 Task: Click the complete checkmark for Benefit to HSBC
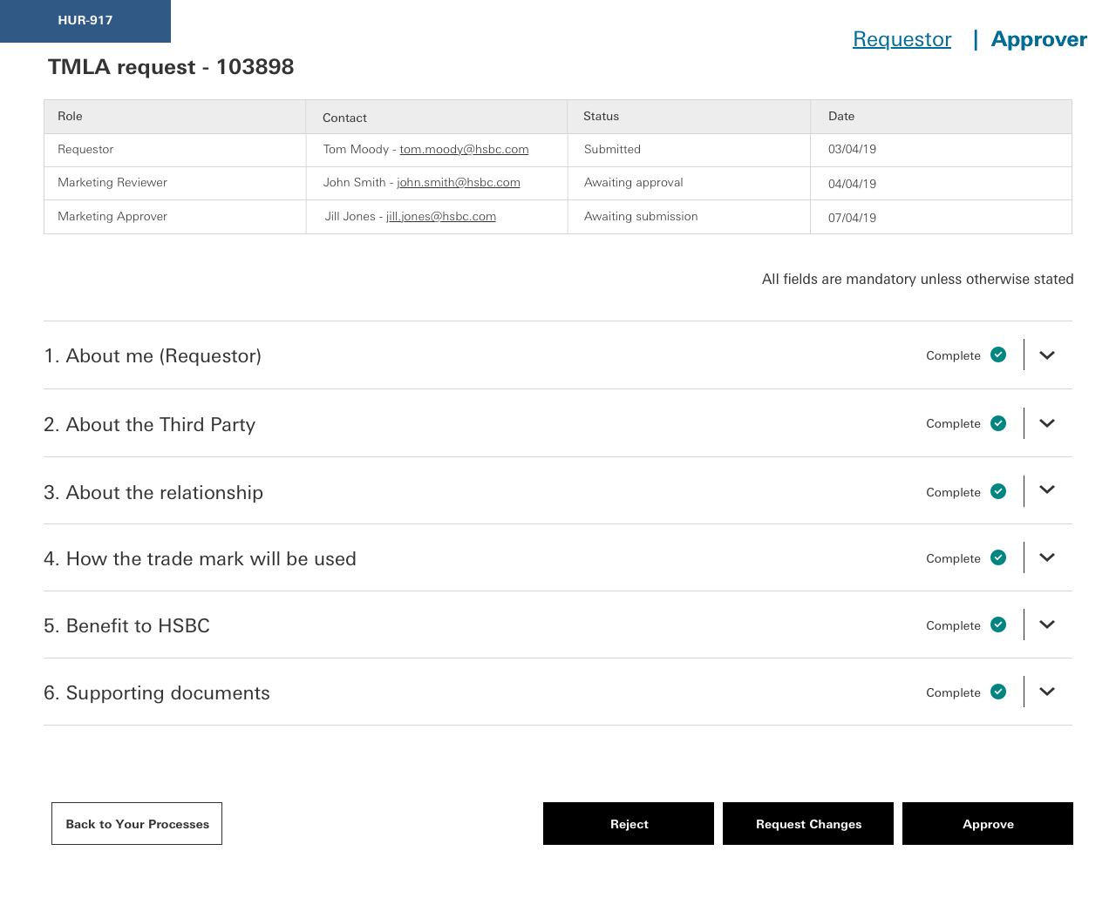click(998, 625)
